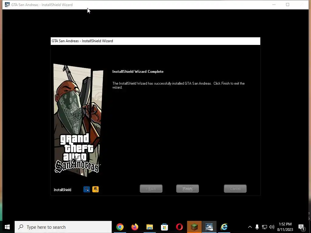Open Google Chrome from the taskbar

(120, 227)
